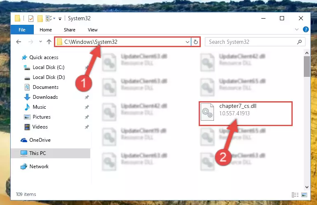Click the pin icon next to Videos
The image size is (317, 205).
click(x=87, y=127)
